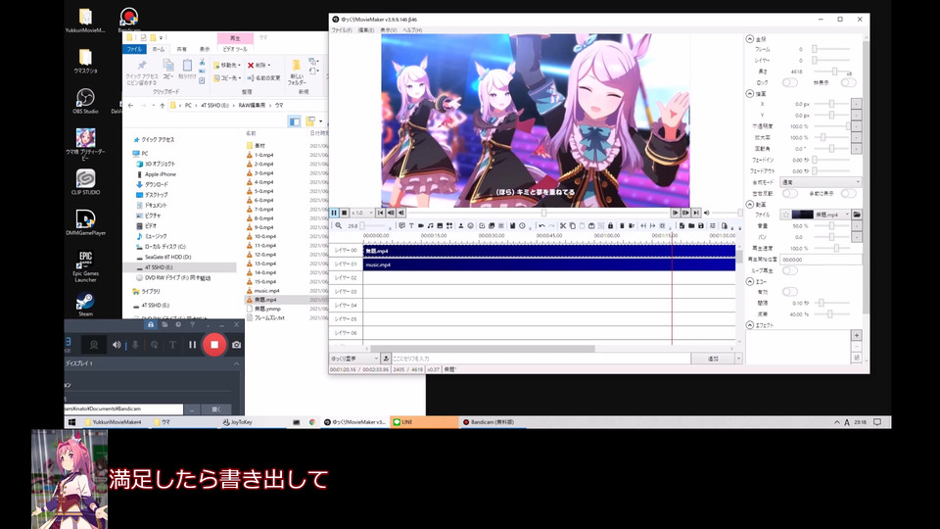Click the Bandicam speaker sound icon
940x529 pixels.
pyautogui.click(x=117, y=345)
